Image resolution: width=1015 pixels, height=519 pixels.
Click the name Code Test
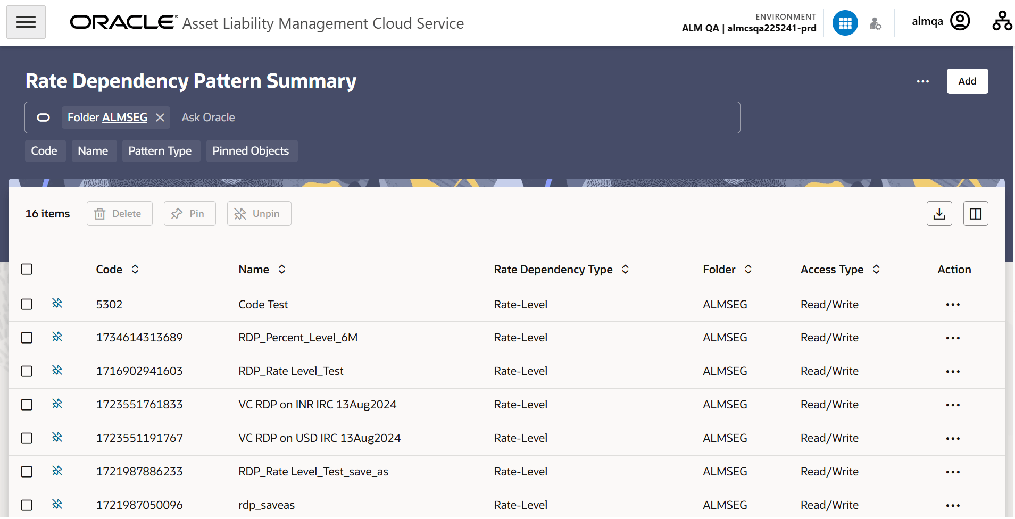point(263,305)
